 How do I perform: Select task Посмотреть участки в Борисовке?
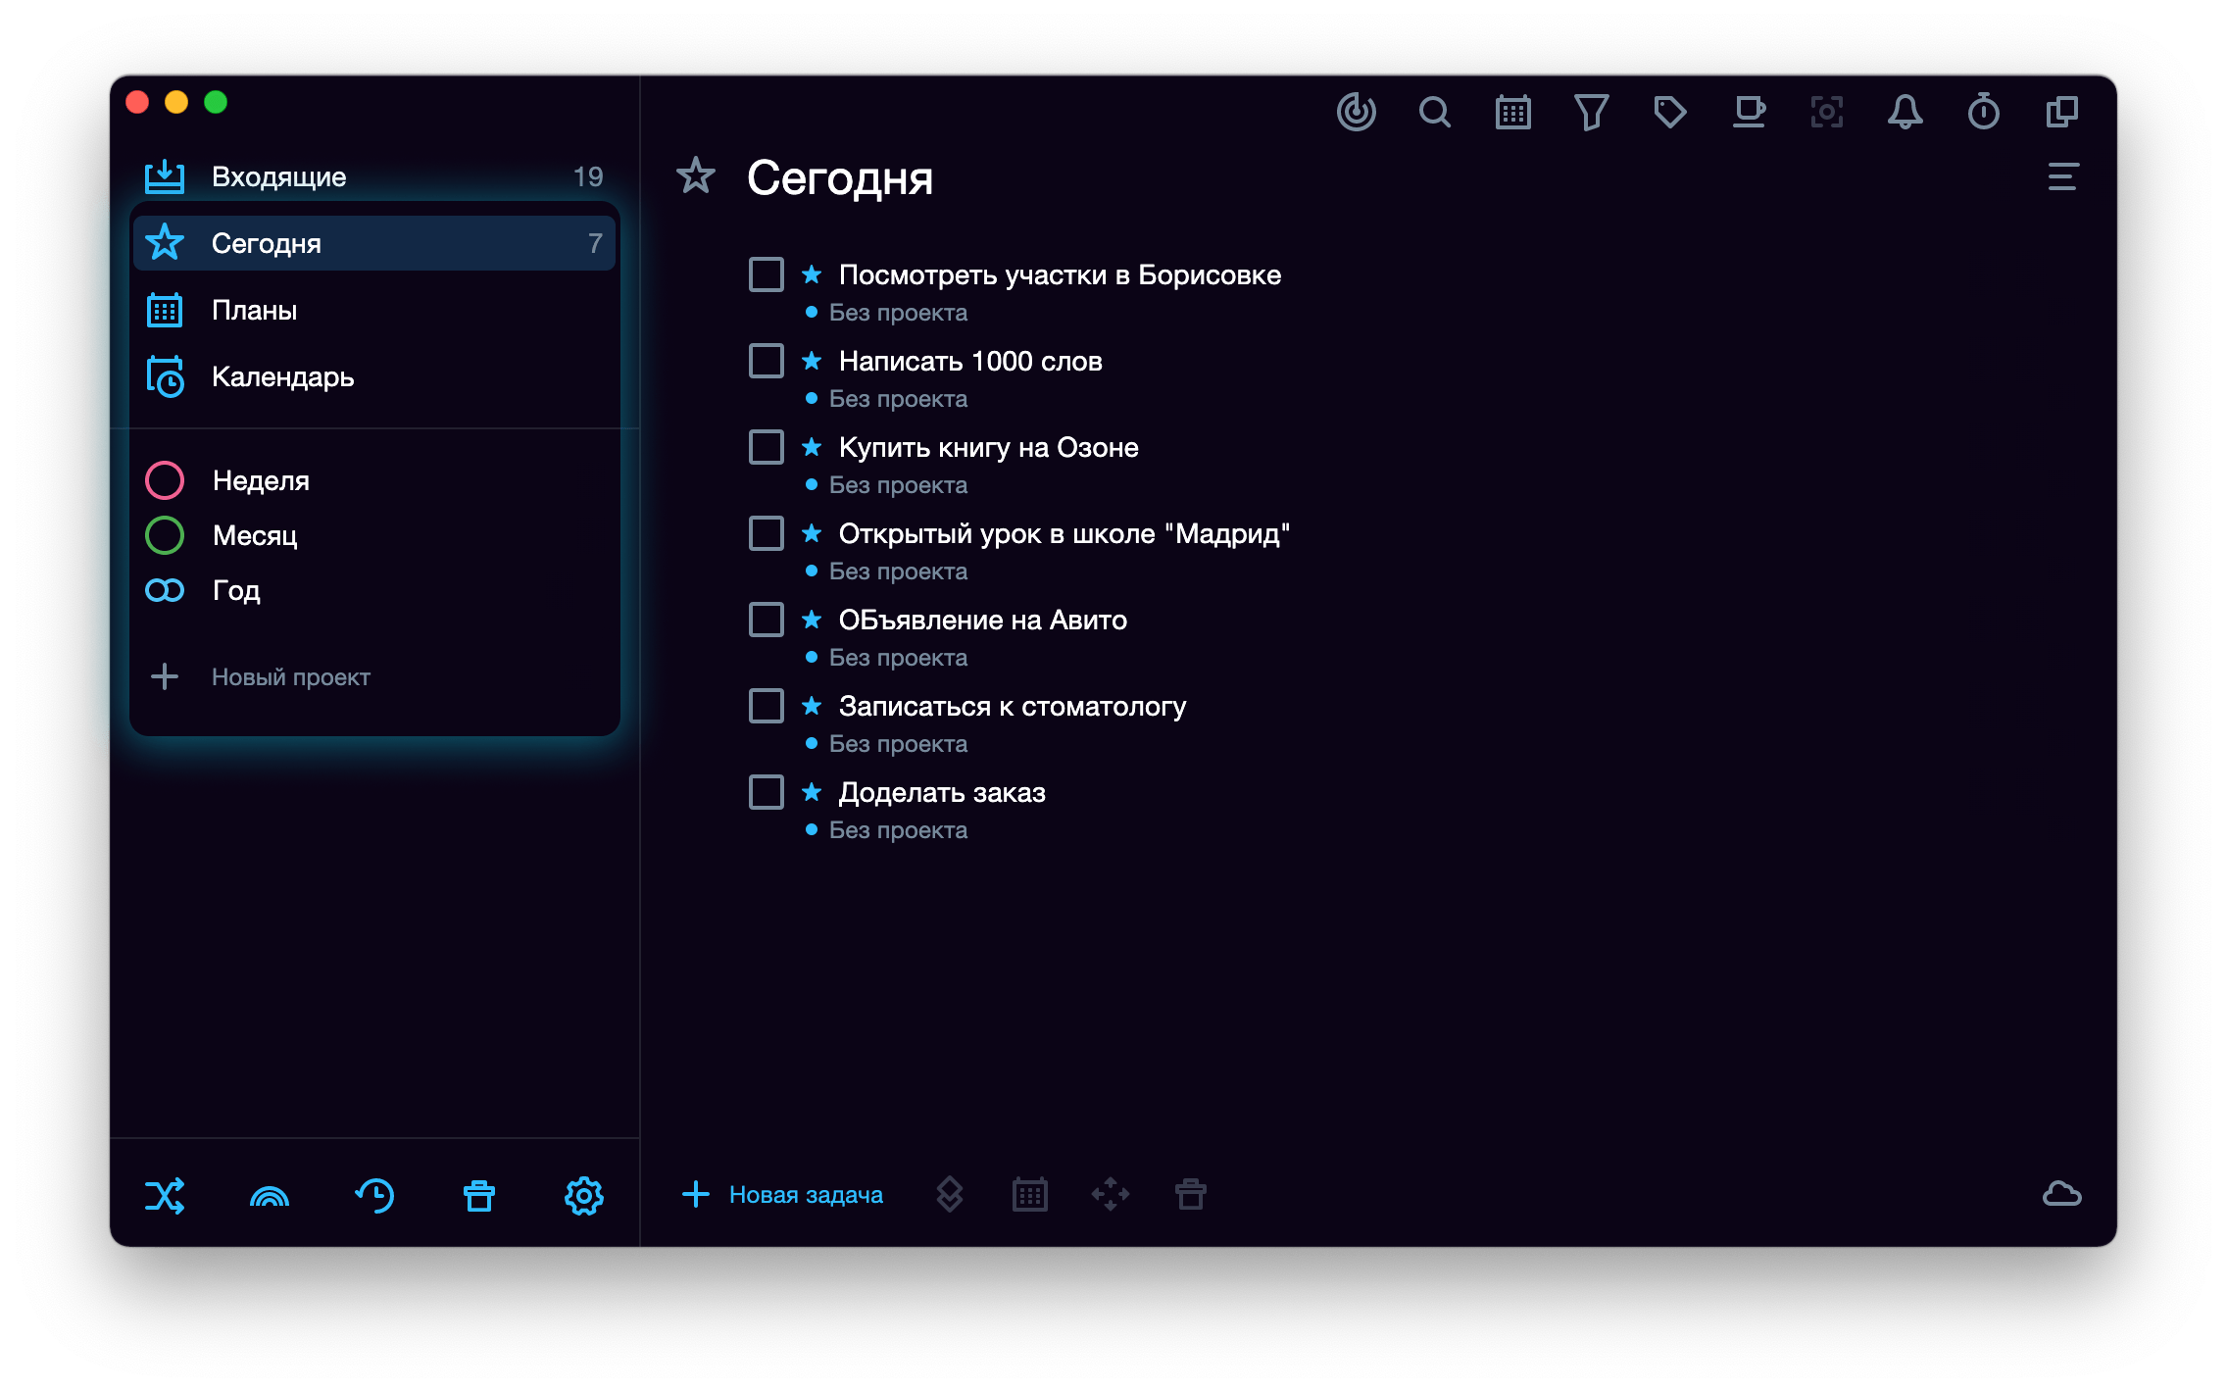(x=1060, y=274)
